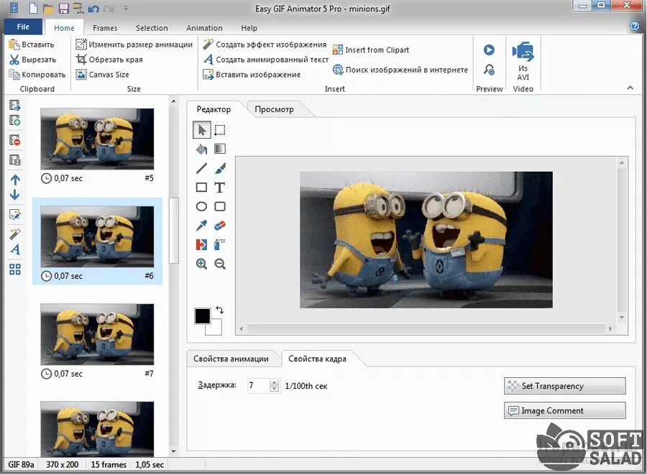Click the image effect wand sidebar icon
Image resolution: width=647 pixels, height=475 pixels.
[x=15, y=234]
